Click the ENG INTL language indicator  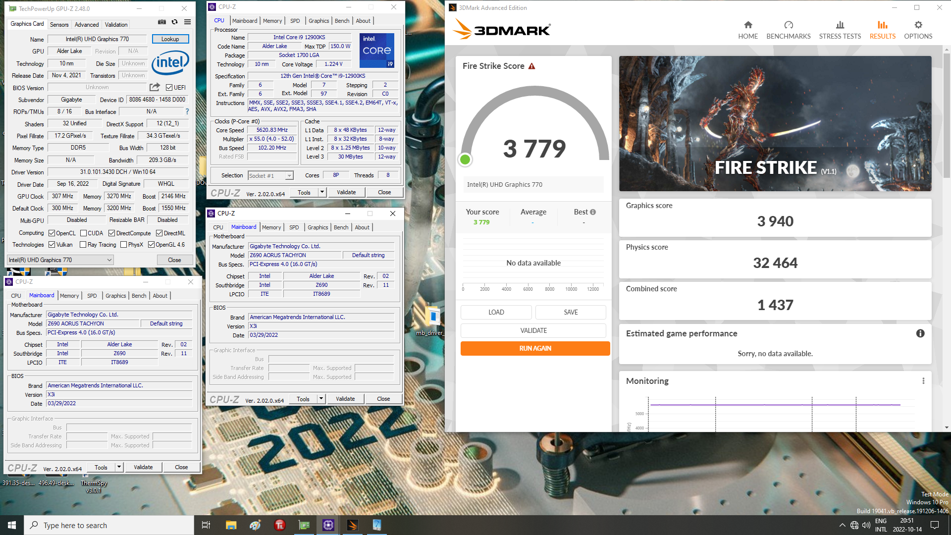tap(881, 525)
